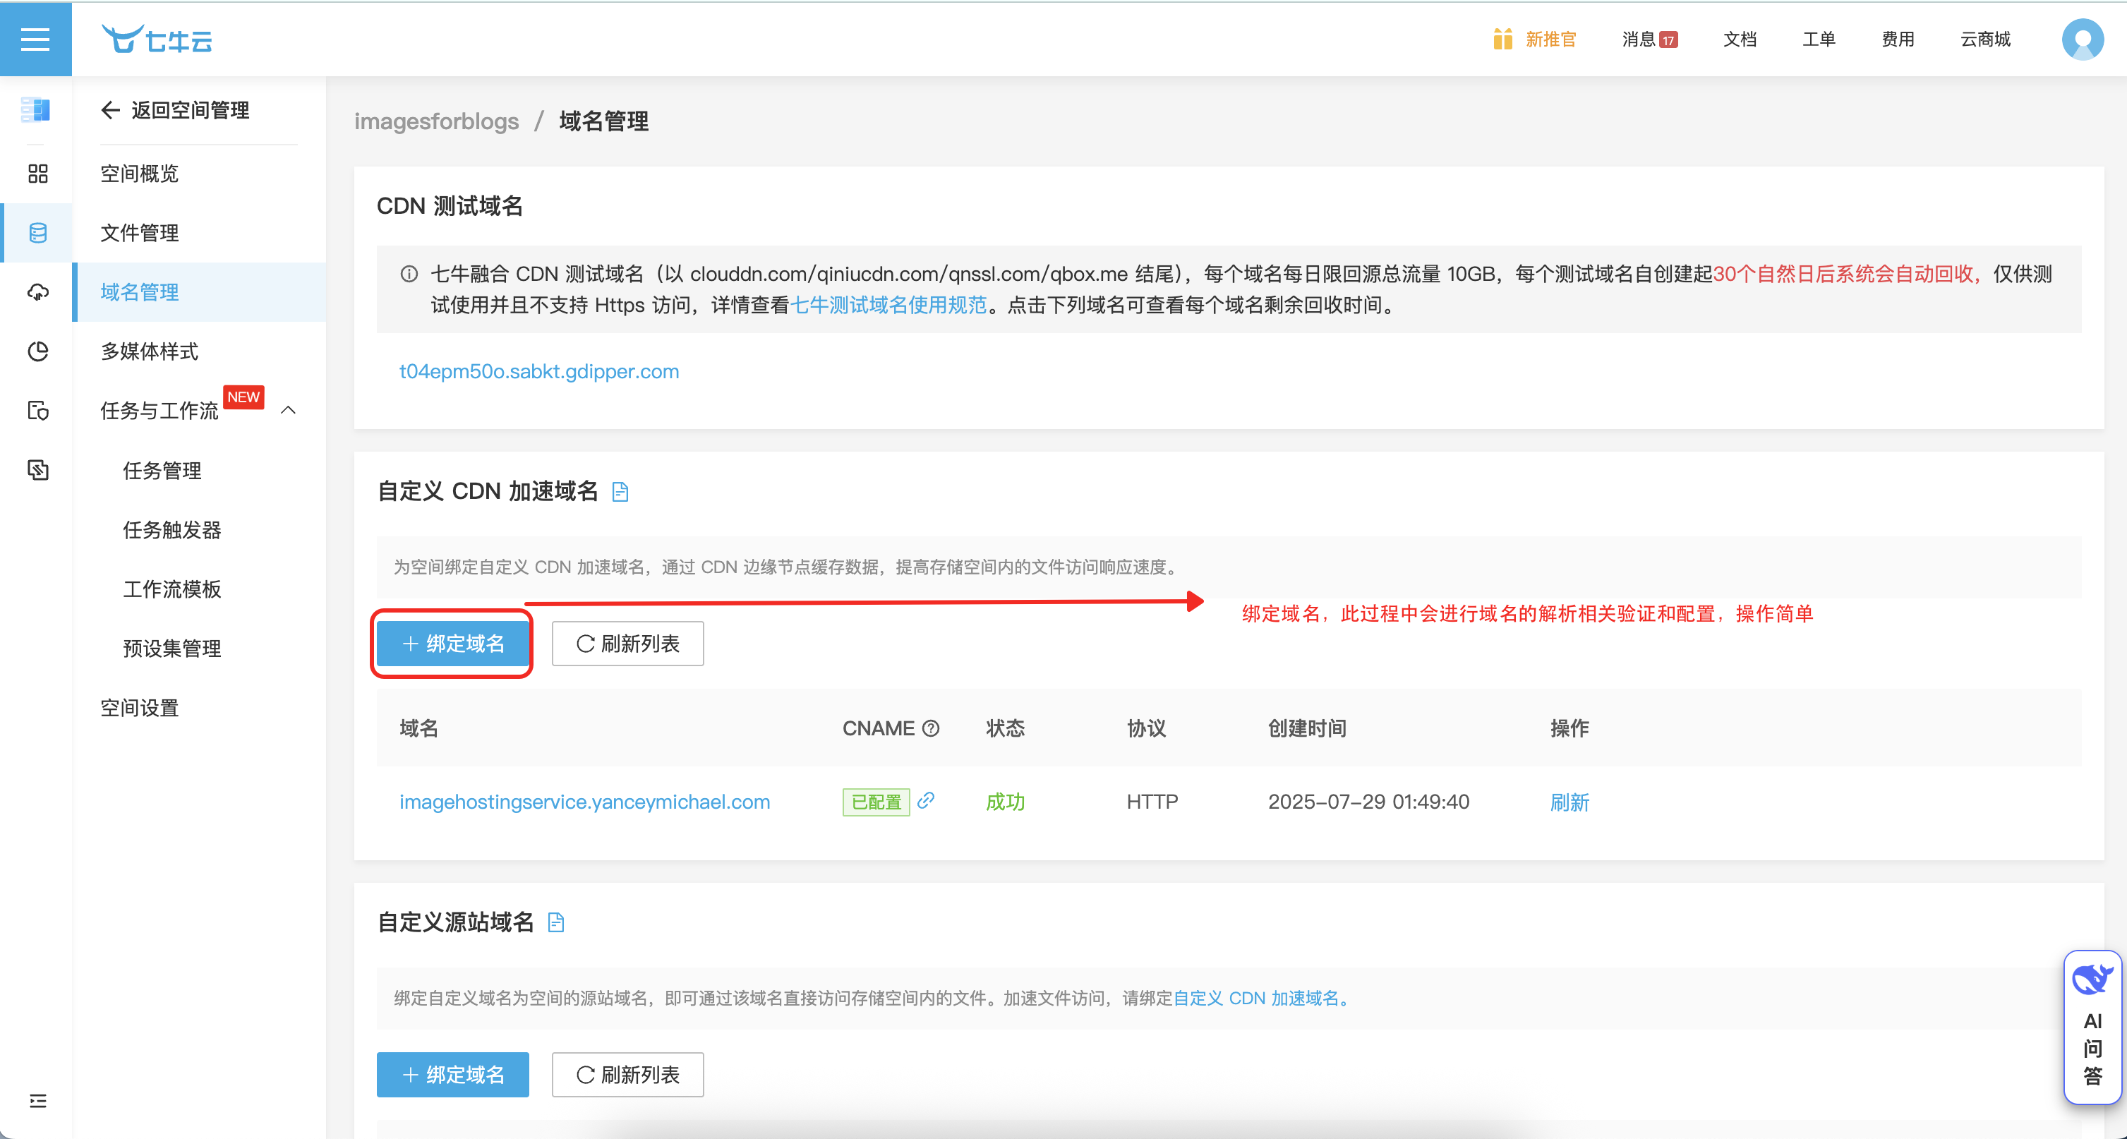Viewport: 2127px width, 1139px height.
Task: Click the NEW badge on 任务与工作流
Action: pos(243,397)
